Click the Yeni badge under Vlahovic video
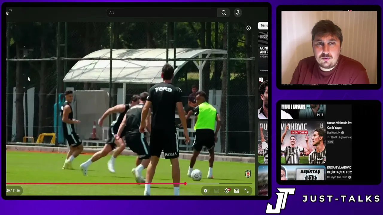The image size is (383, 215). (x=330, y=142)
